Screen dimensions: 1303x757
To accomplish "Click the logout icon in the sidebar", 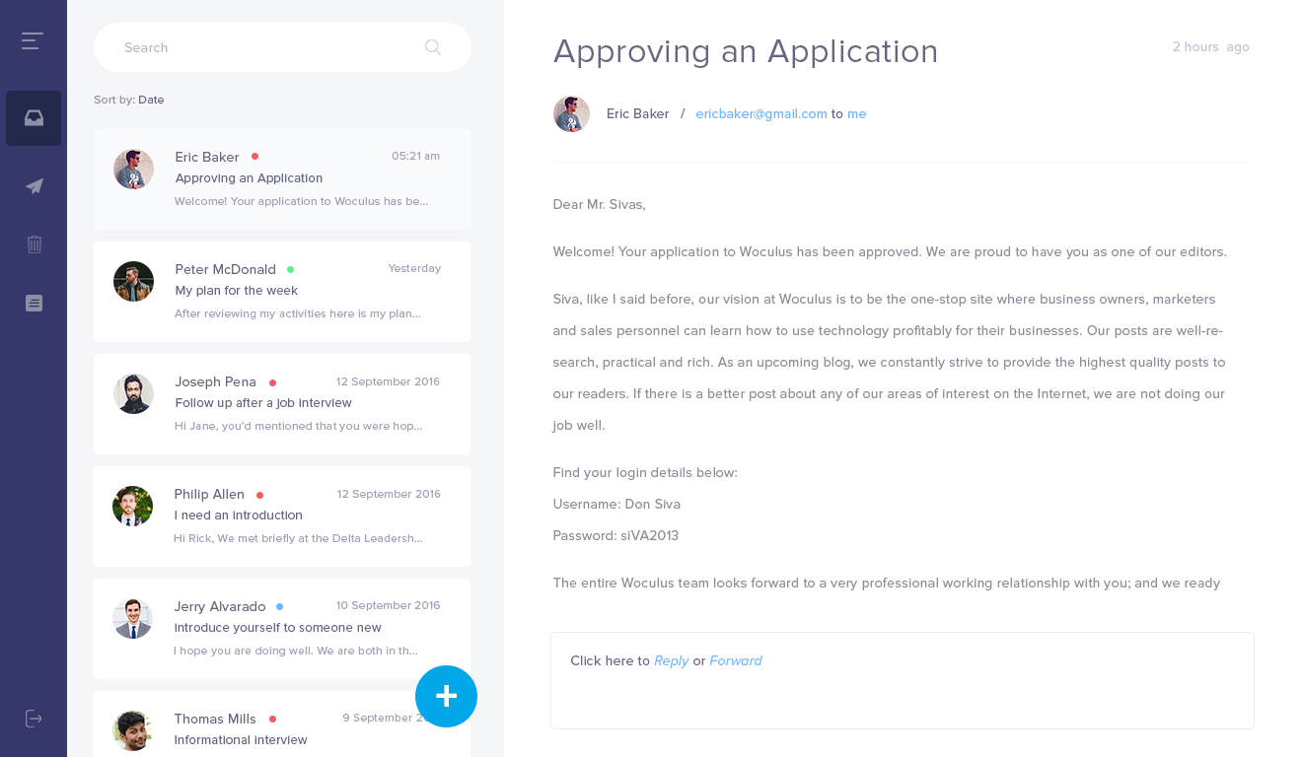I will click(34, 718).
